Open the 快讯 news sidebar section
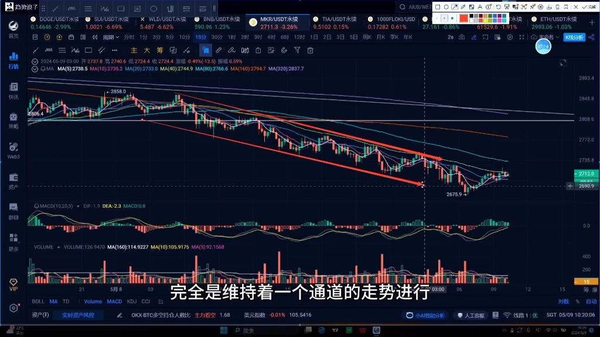This screenshot has height=337, width=600. (x=13, y=91)
